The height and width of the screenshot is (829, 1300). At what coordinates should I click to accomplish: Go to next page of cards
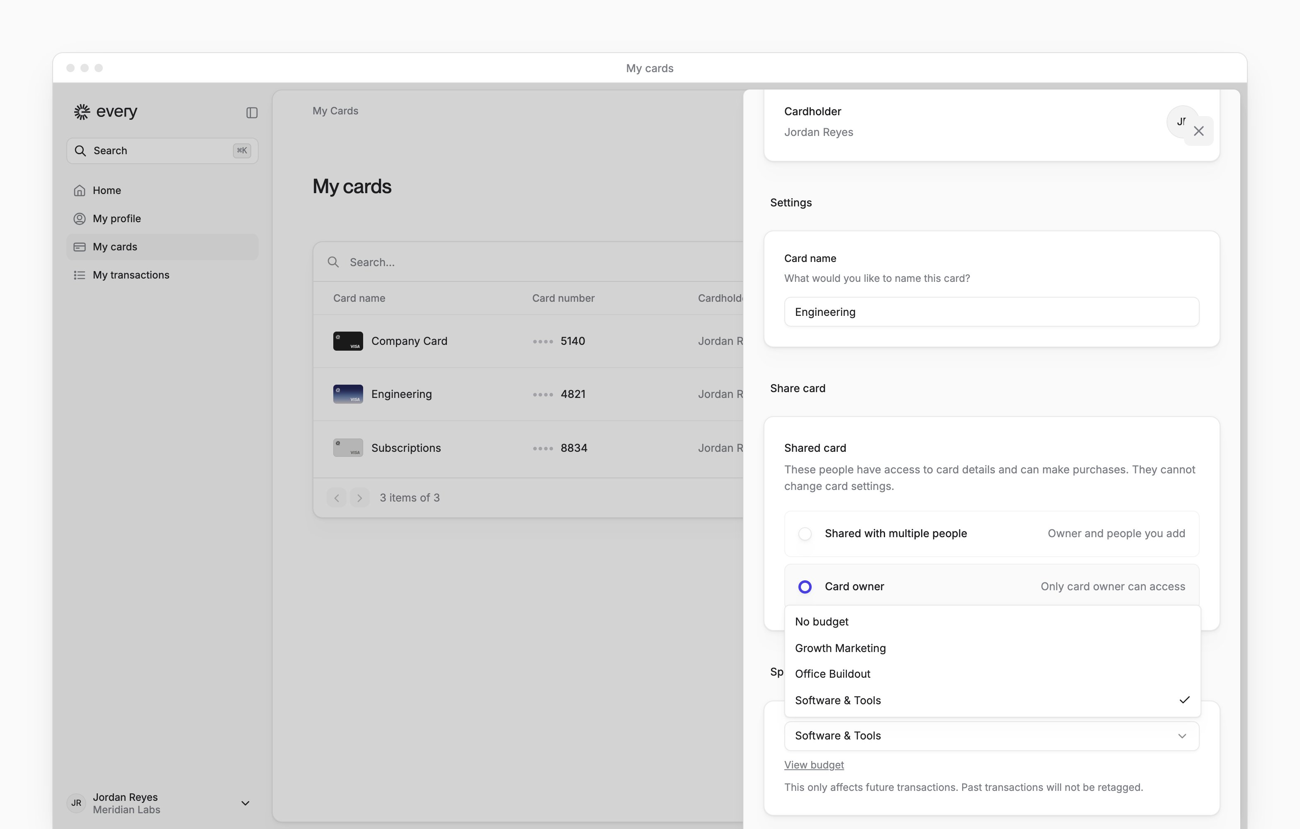359,498
